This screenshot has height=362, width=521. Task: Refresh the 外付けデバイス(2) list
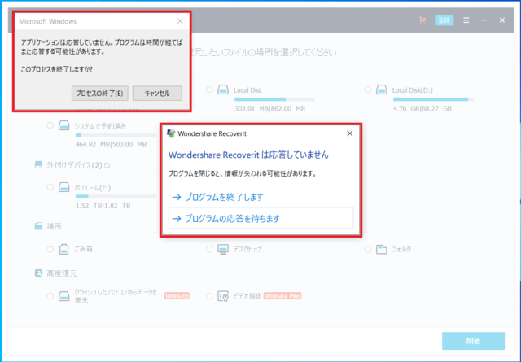tap(107, 165)
